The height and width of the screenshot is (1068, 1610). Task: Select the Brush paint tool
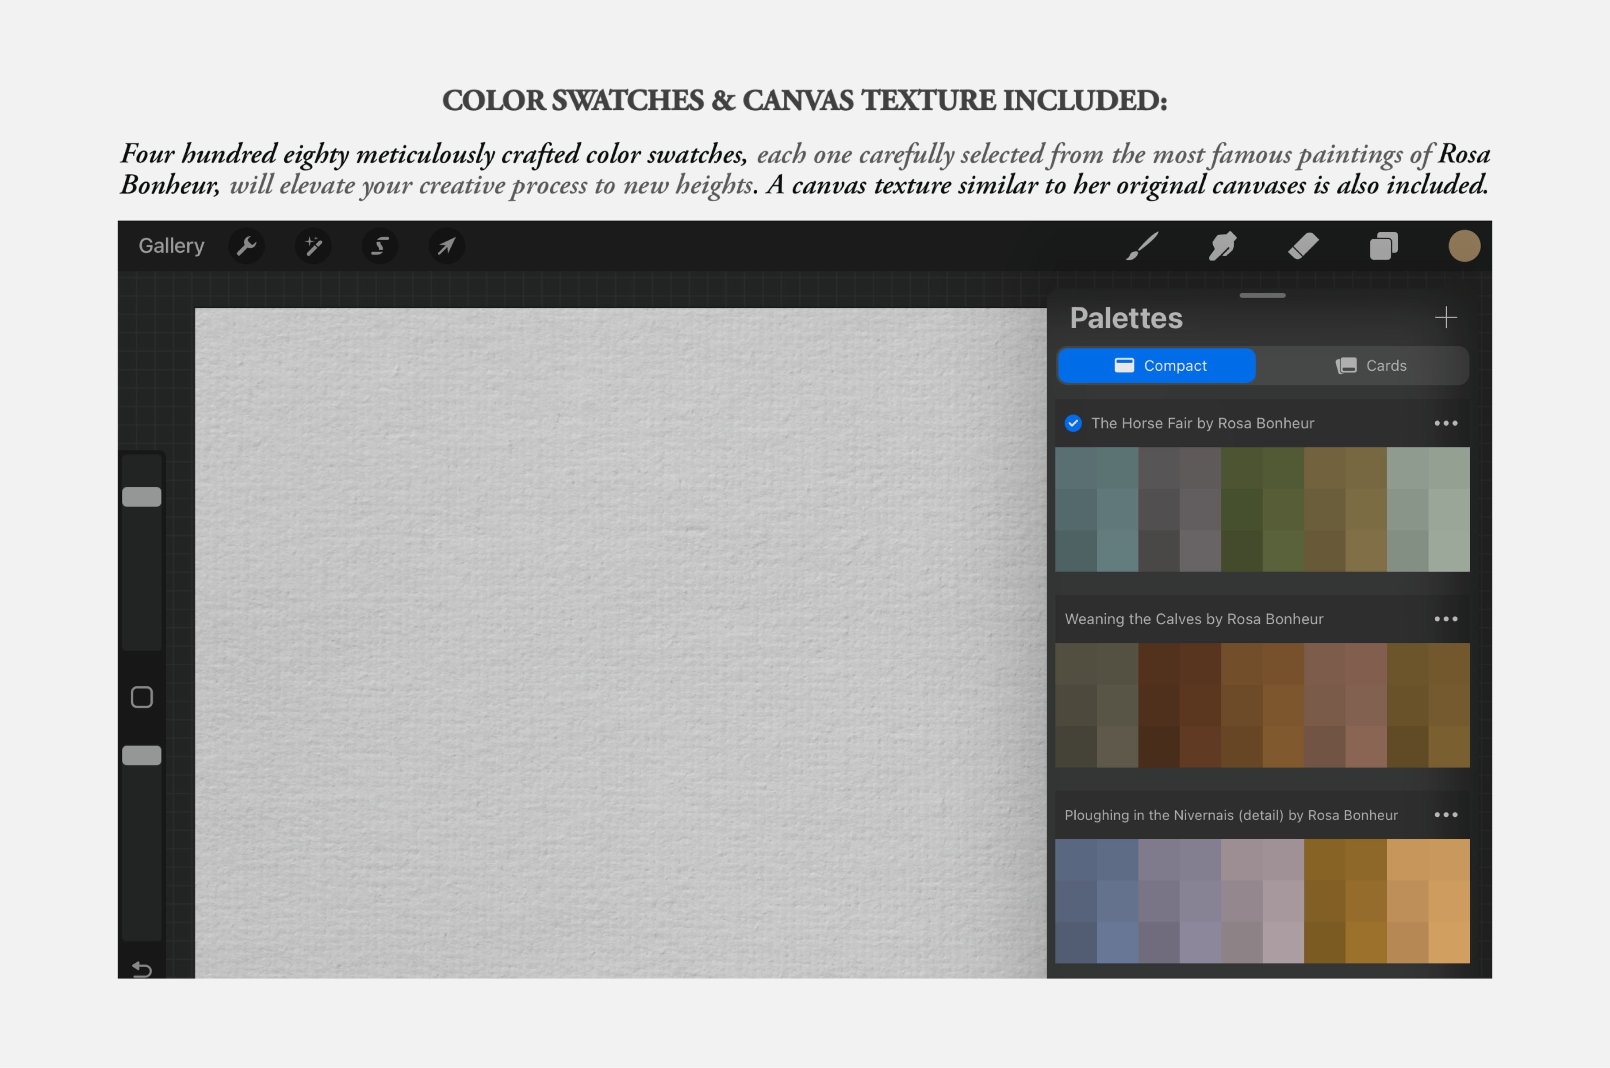click(x=1142, y=246)
